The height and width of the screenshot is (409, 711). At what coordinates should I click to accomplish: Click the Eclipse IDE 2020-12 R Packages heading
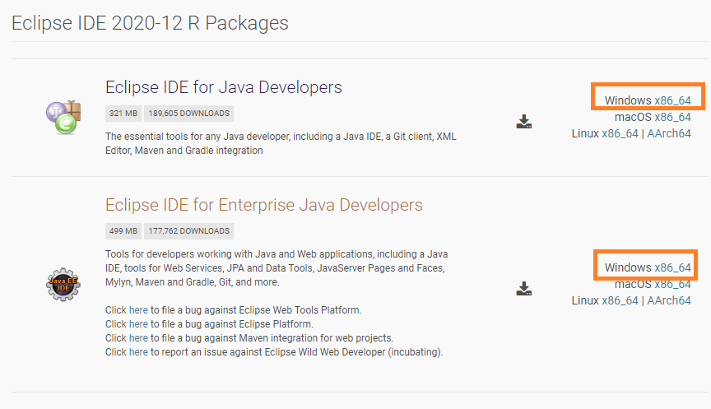pos(150,23)
